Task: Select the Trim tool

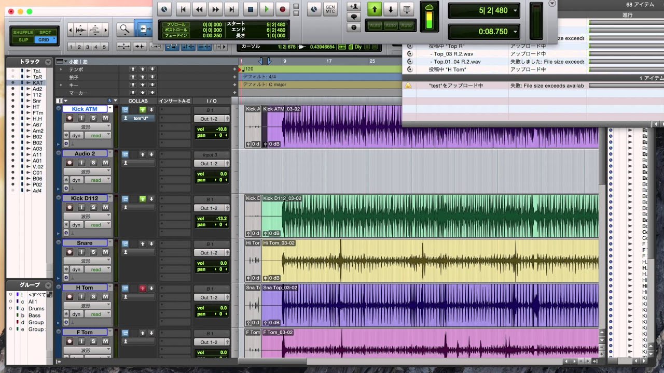Action: (x=143, y=30)
